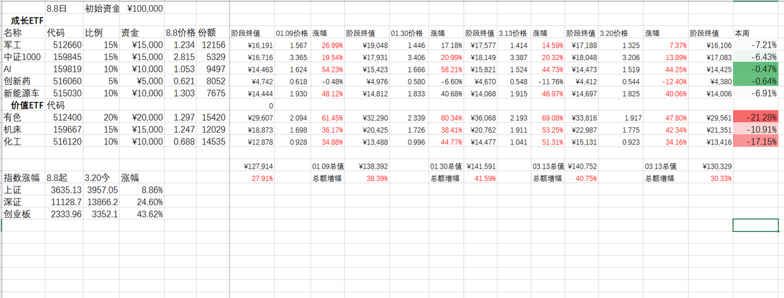
Task: Click the 01.30总值 label cell
Action: pyautogui.click(x=445, y=166)
